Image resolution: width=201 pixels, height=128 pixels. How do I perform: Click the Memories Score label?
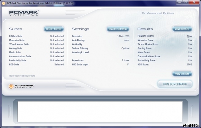pyautogui.click(x=146, y=40)
